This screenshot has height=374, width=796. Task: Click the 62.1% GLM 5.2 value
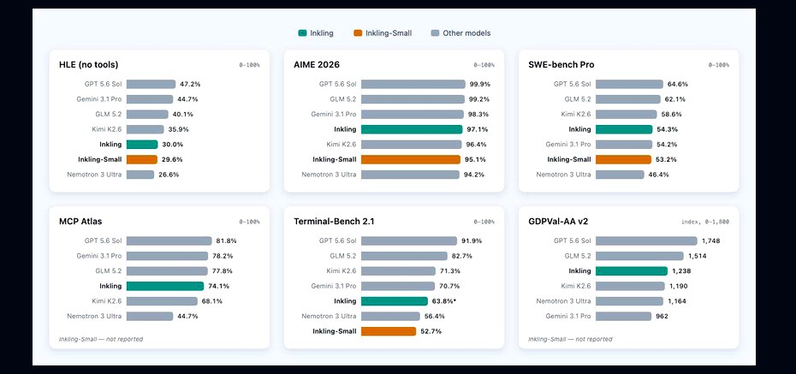(x=675, y=99)
